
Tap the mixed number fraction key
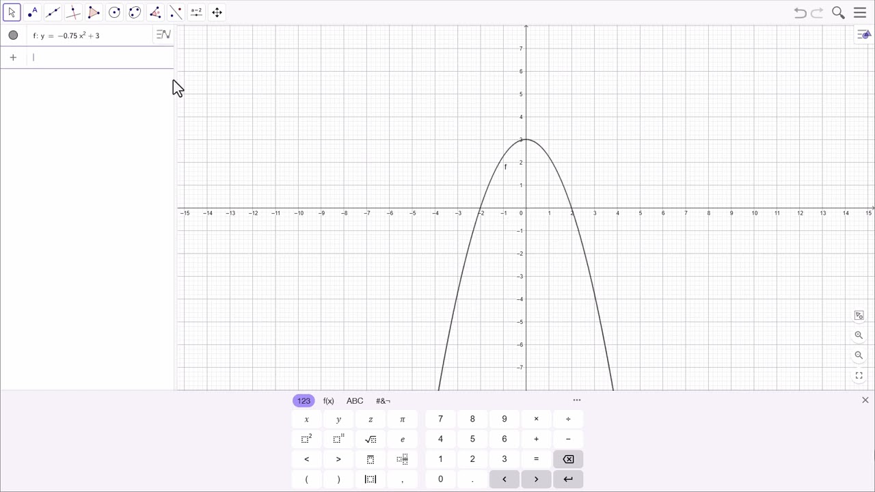403,459
